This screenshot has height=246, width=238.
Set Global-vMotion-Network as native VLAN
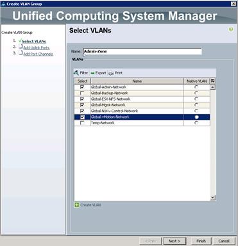[196, 117]
